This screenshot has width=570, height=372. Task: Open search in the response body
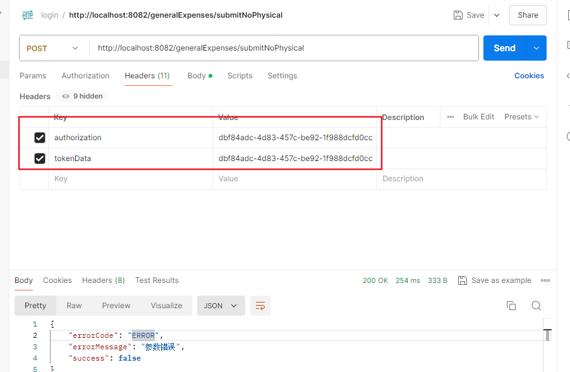click(536, 305)
